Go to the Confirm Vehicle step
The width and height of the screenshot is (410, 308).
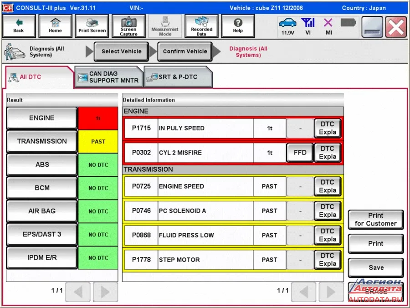point(185,51)
